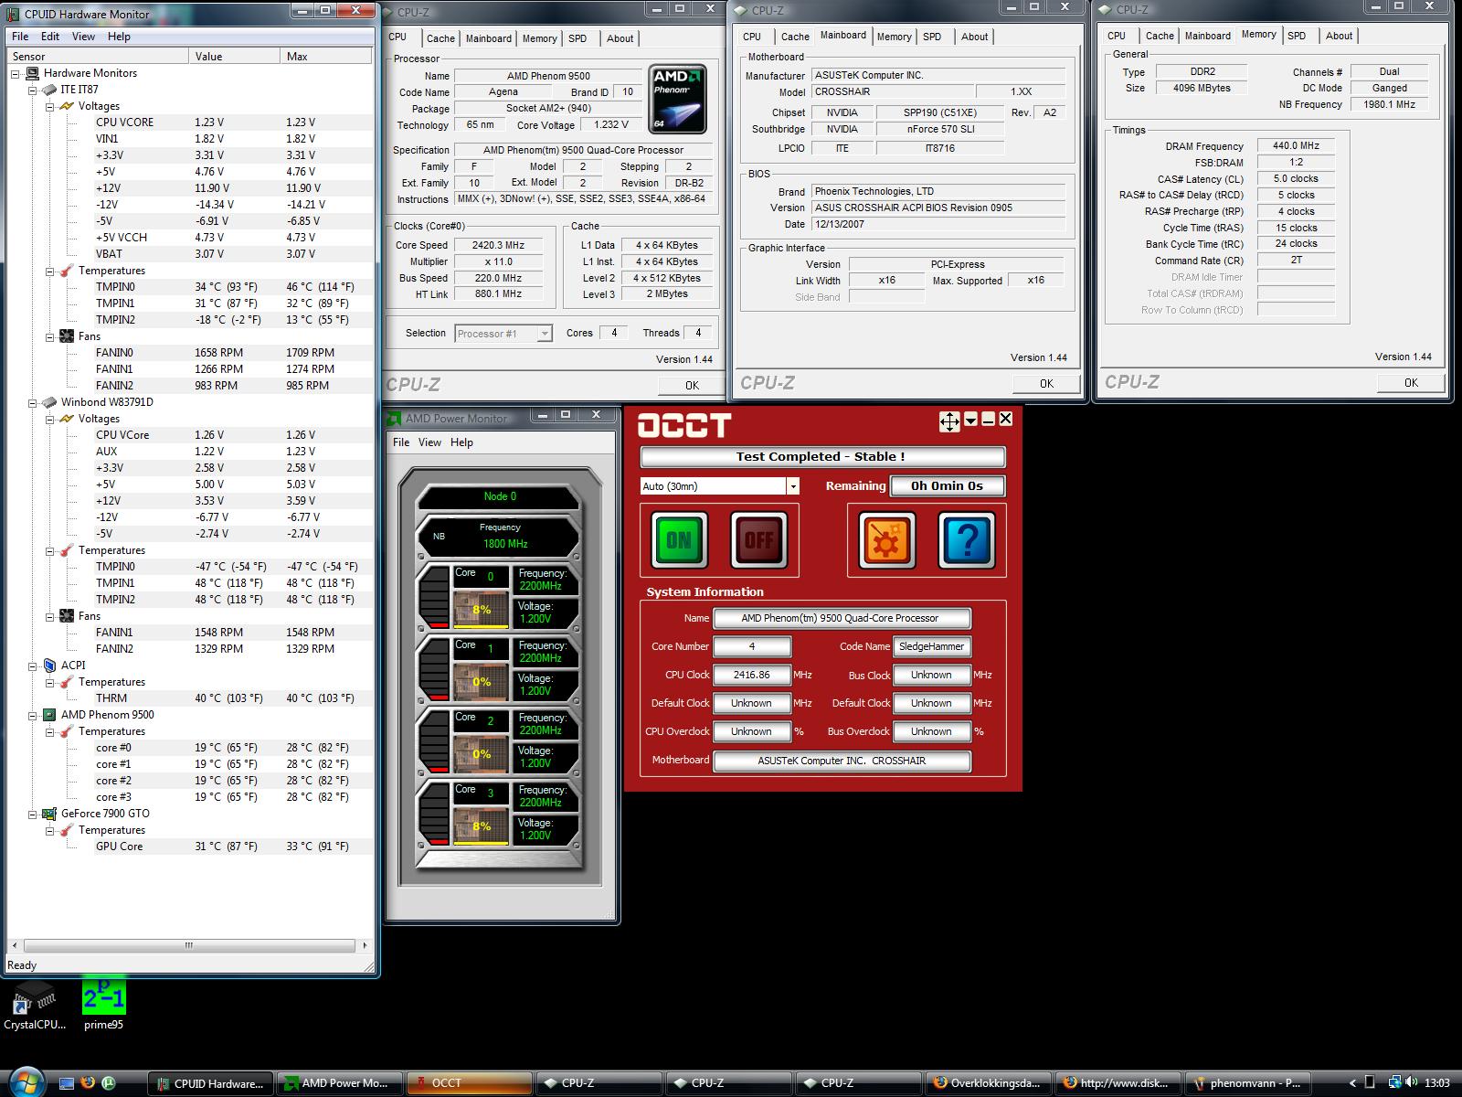Image resolution: width=1462 pixels, height=1097 pixels.
Task: Click the ITE IT87 chip icon
Action: (49, 90)
